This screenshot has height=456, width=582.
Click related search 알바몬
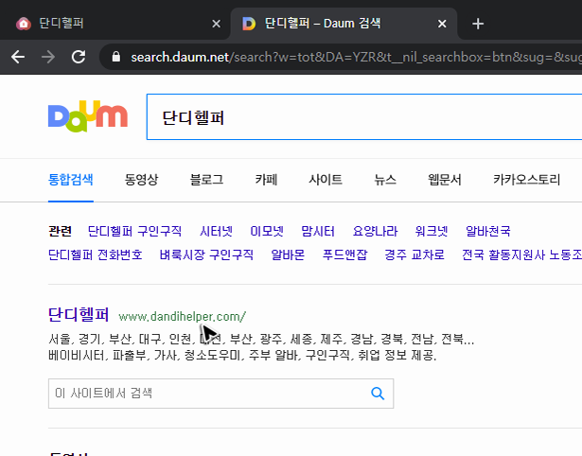point(288,254)
